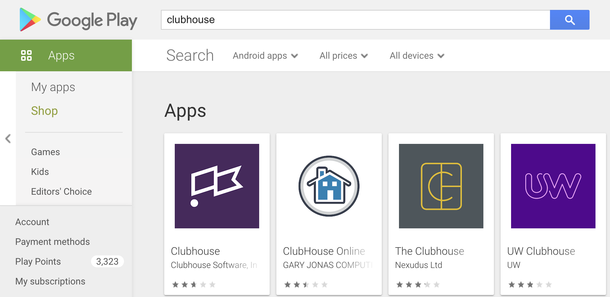The width and height of the screenshot is (610, 297).
Task: Open Payment methods page
Action: point(52,242)
